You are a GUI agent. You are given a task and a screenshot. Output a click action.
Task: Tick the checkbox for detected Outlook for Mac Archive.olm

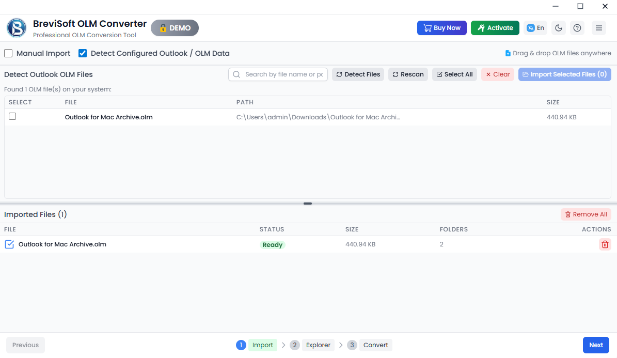[12, 117]
